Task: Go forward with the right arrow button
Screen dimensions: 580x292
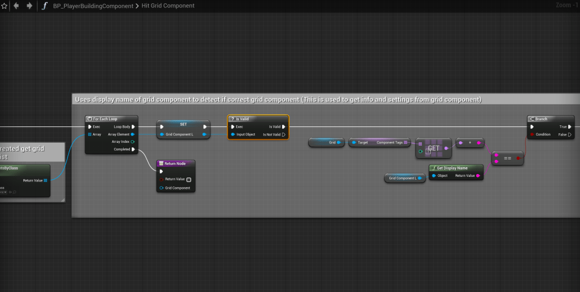Action: tap(29, 6)
